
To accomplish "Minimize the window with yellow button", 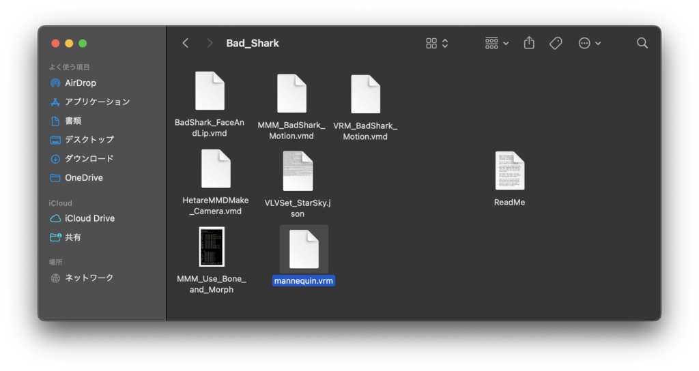I will (x=69, y=43).
